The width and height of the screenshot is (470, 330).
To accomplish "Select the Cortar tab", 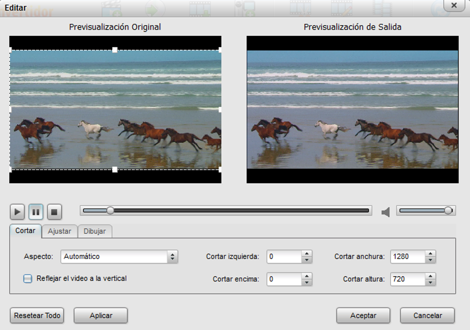I will pos(25,231).
